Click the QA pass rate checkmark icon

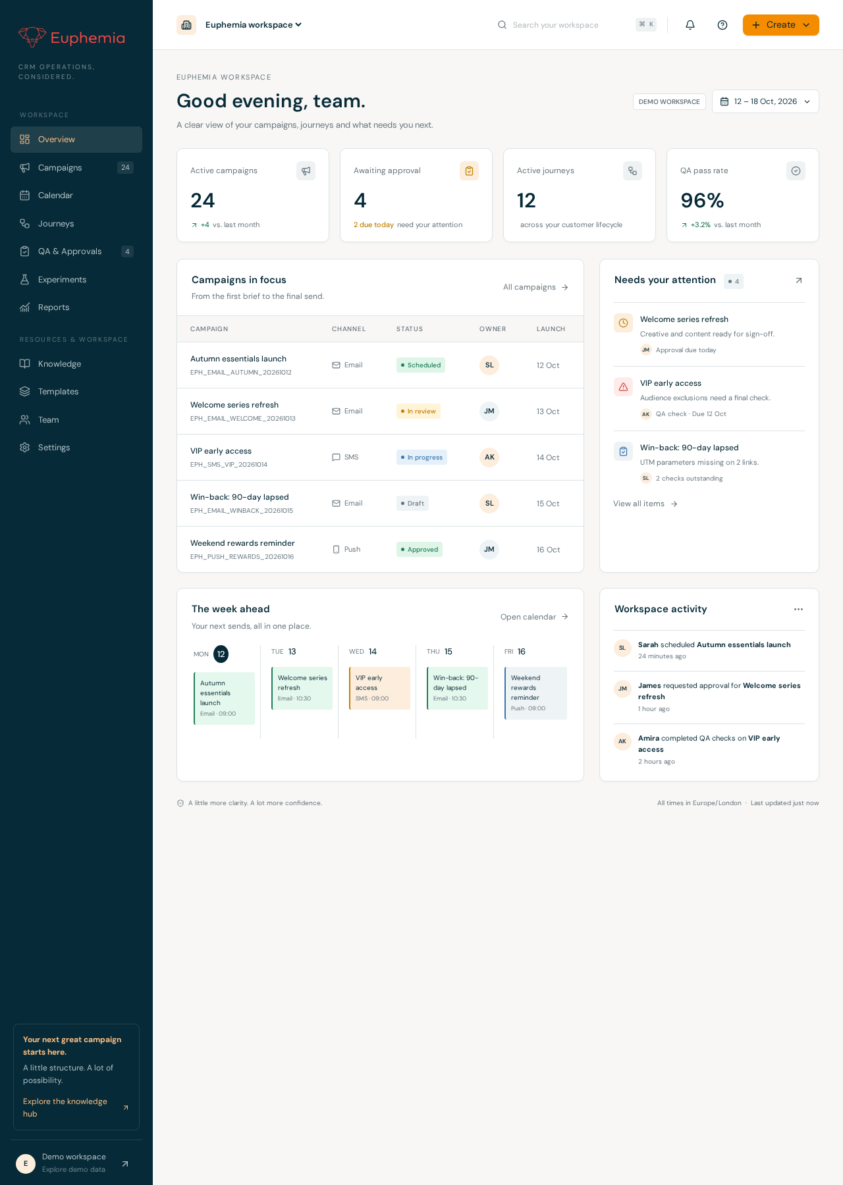pos(796,171)
